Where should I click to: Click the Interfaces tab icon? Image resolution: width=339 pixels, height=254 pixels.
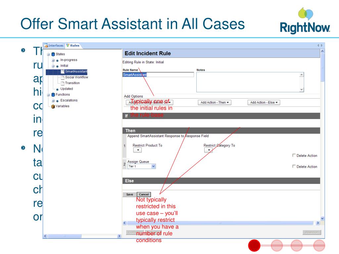coord(46,45)
